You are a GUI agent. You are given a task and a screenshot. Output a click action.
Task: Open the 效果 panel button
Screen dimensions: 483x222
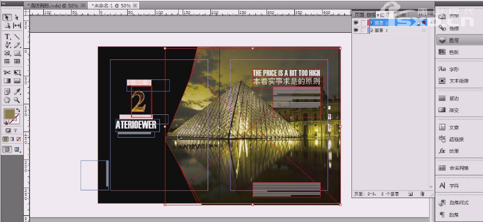[454, 150]
